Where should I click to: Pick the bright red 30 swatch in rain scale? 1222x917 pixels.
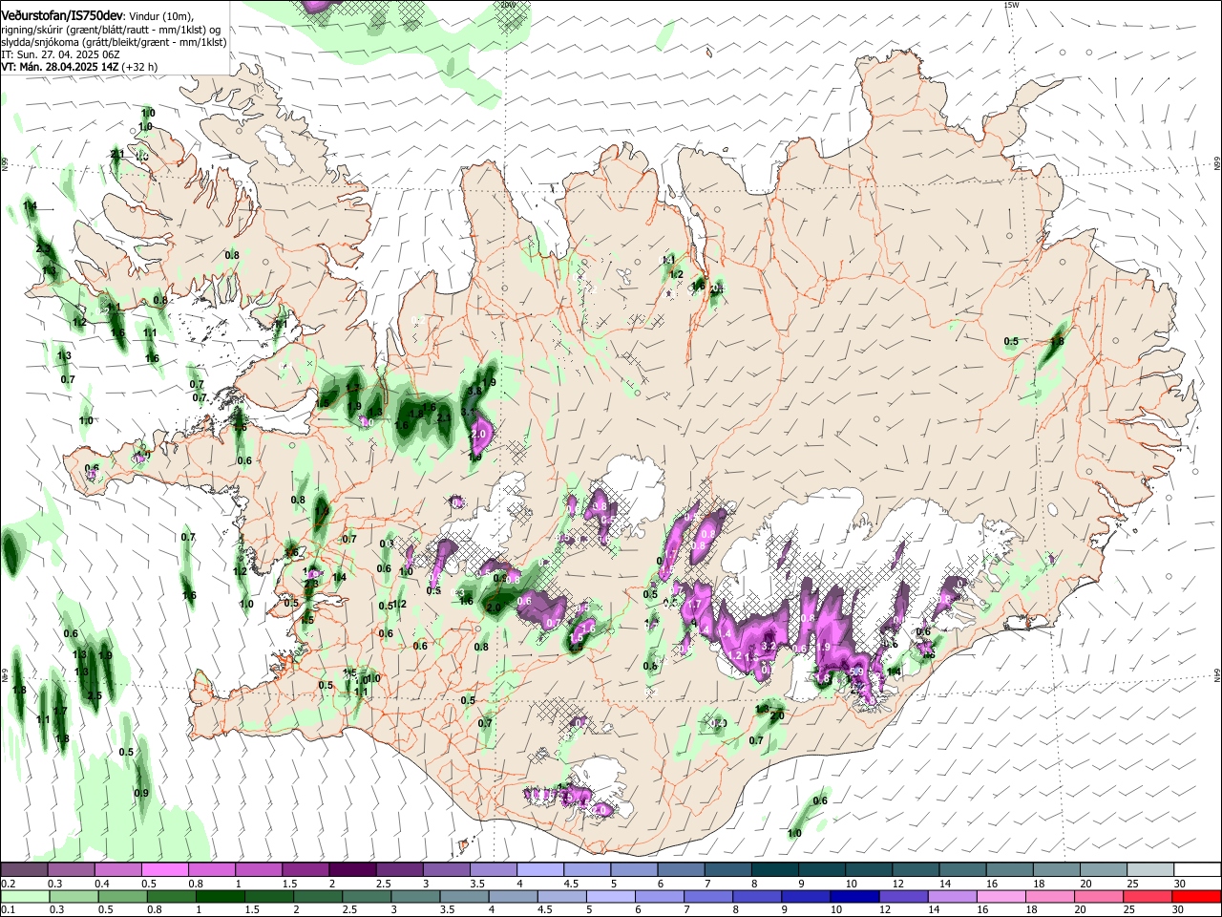tap(1197, 896)
